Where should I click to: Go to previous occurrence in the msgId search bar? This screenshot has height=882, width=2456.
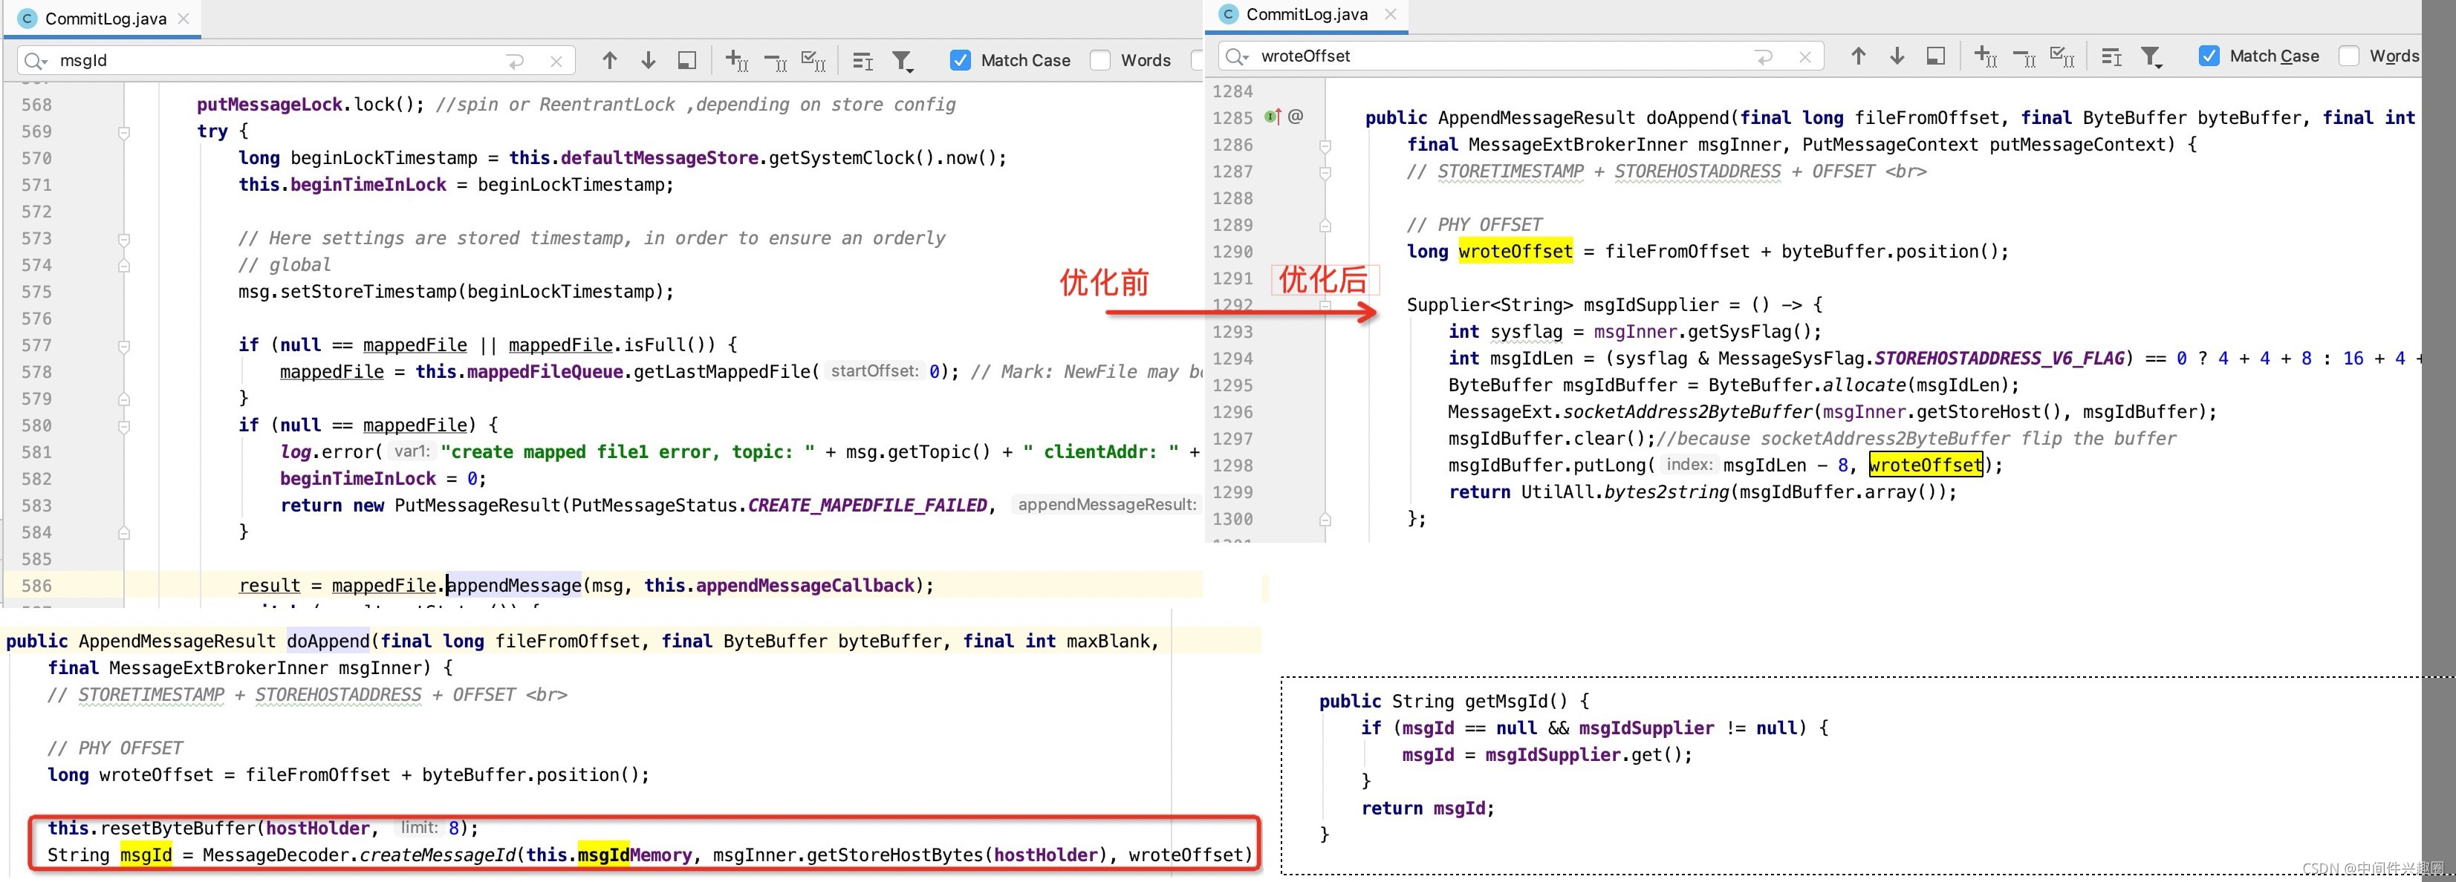609,60
